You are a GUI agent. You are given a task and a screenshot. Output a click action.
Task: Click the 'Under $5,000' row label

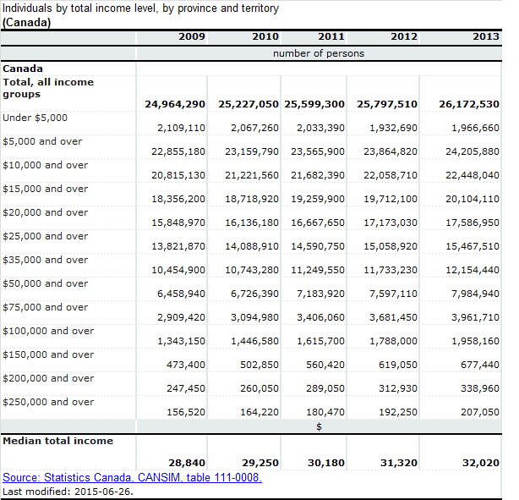coord(35,118)
